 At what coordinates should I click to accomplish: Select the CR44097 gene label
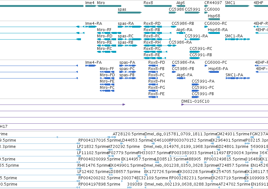(213, 3)
